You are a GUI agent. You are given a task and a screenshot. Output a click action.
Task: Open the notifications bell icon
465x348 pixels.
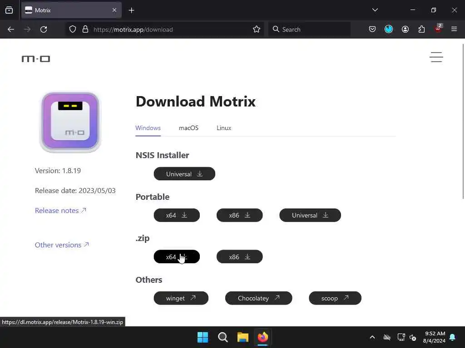[453, 337]
